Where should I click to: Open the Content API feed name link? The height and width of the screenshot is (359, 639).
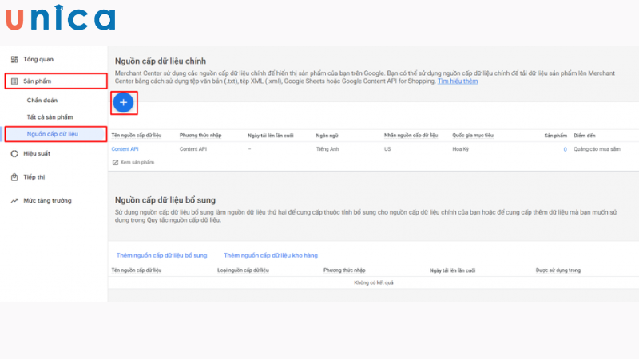[125, 149]
